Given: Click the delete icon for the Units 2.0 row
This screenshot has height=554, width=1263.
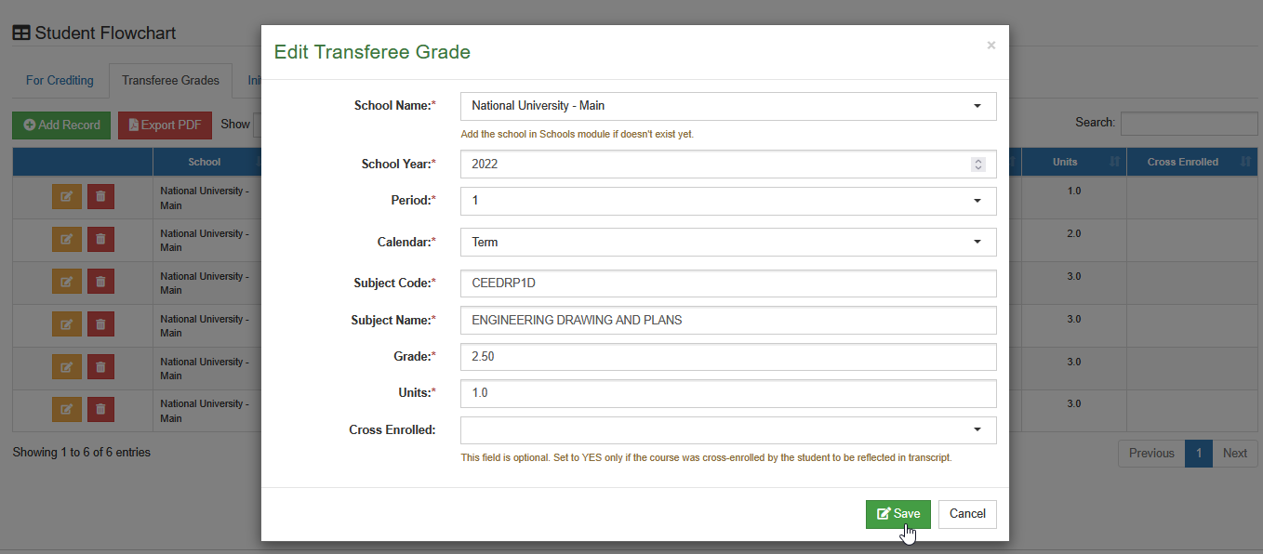Looking at the screenshot, I should 100,240.
